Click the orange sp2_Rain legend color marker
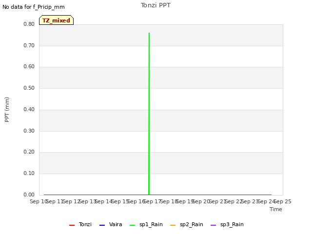Image resolution: width=312 pixels, height=234 pixels. tap(173, 225)
